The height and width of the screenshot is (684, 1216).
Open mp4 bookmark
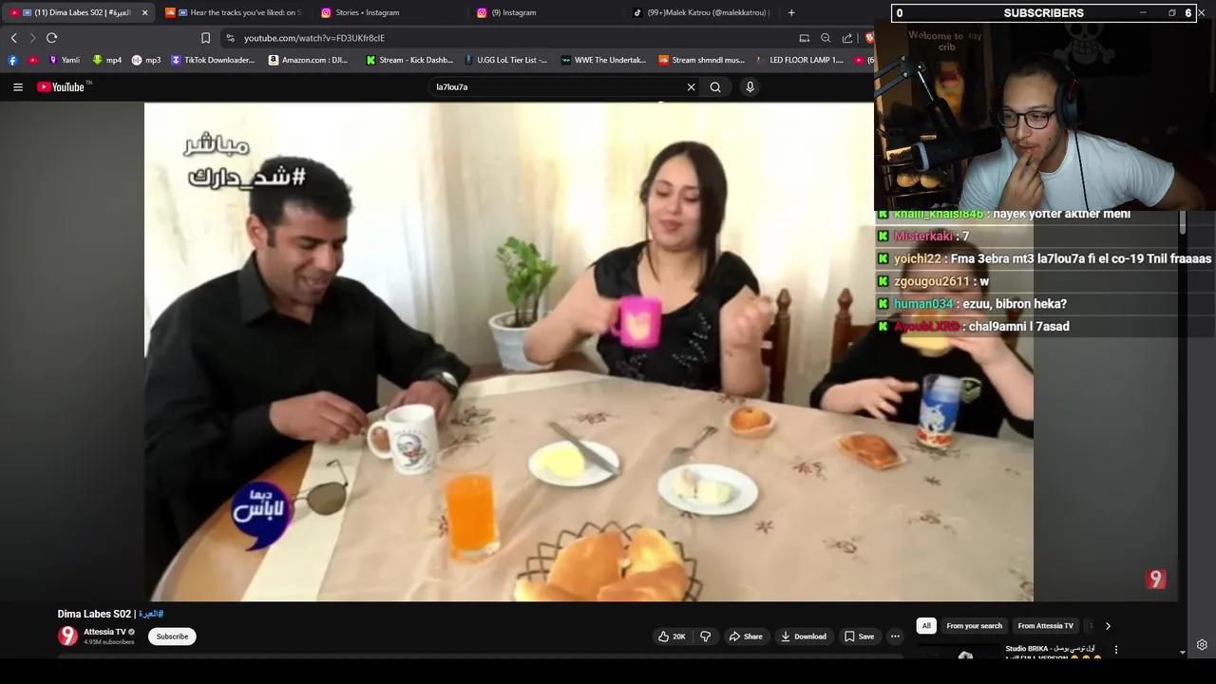107,60
